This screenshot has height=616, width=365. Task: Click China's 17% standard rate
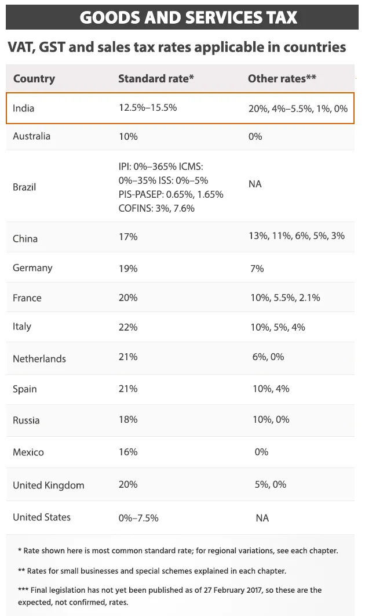(x=128, y=237)
